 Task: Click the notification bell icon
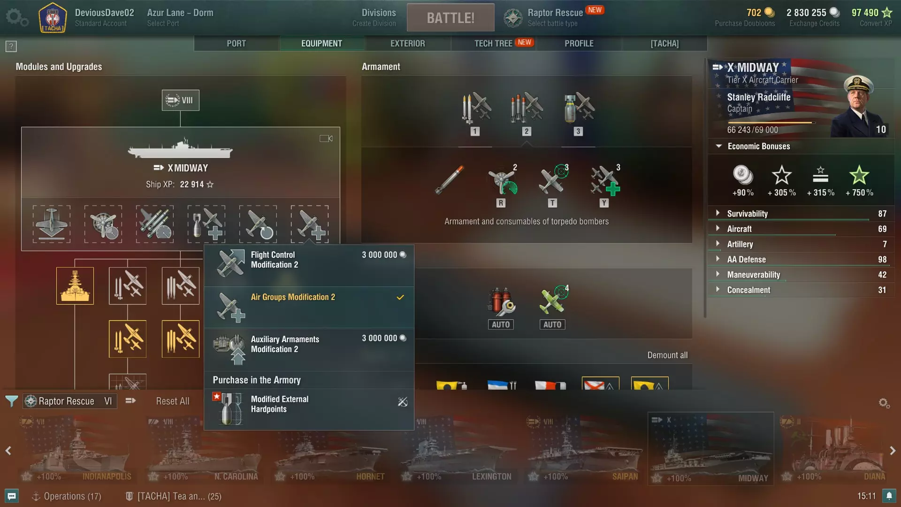pyautogui.click(x=889, y=496)
